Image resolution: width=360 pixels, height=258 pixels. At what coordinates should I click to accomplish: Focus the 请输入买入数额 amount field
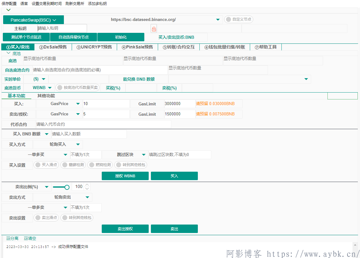(x=89, y=134)
